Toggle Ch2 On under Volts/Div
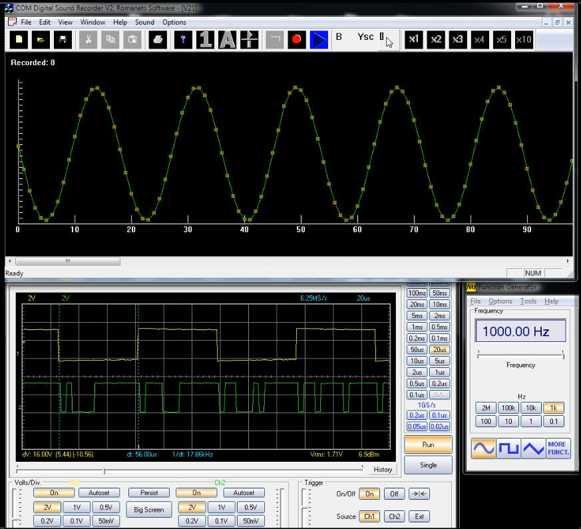The height and width of the screenshot is (529, 581). click(196, 492)
